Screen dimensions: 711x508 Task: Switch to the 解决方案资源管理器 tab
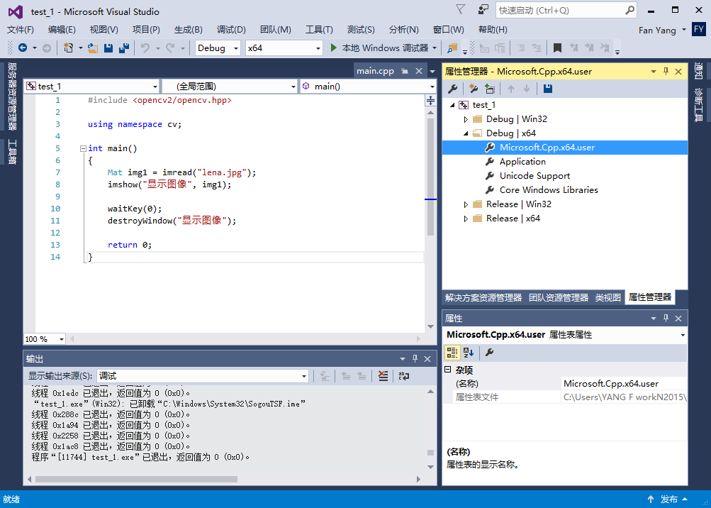click(483, 298)
